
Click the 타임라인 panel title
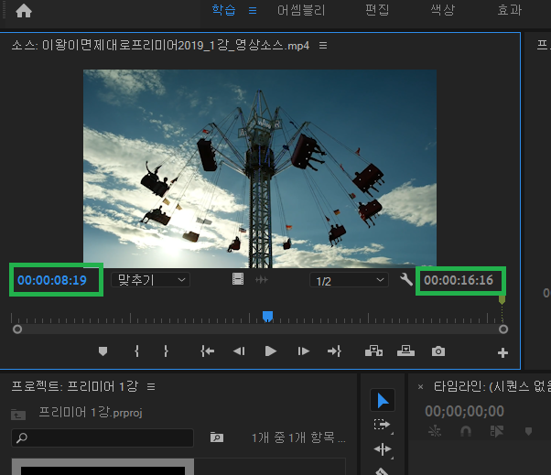[x=492, y=386]
